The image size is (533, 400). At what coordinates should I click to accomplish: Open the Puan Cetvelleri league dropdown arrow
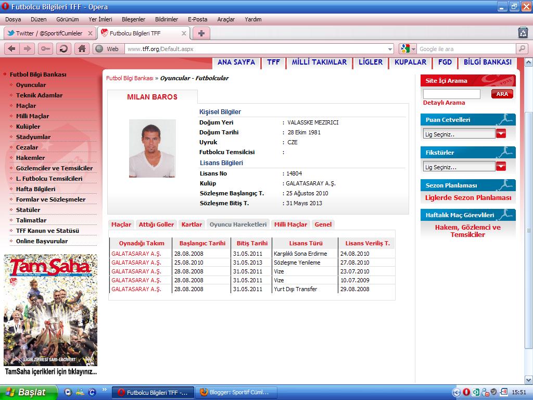coord(501,134)
